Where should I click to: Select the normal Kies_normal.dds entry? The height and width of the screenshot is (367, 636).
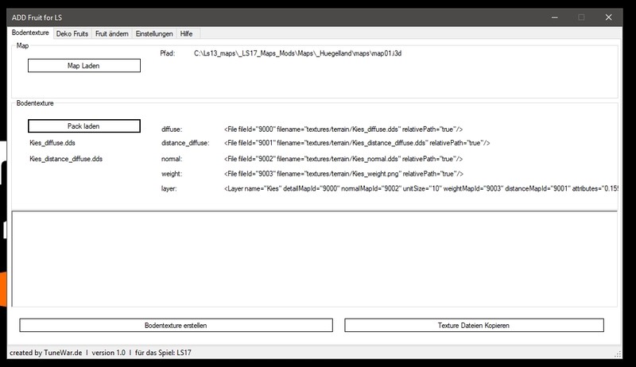[x=343, y=159]
